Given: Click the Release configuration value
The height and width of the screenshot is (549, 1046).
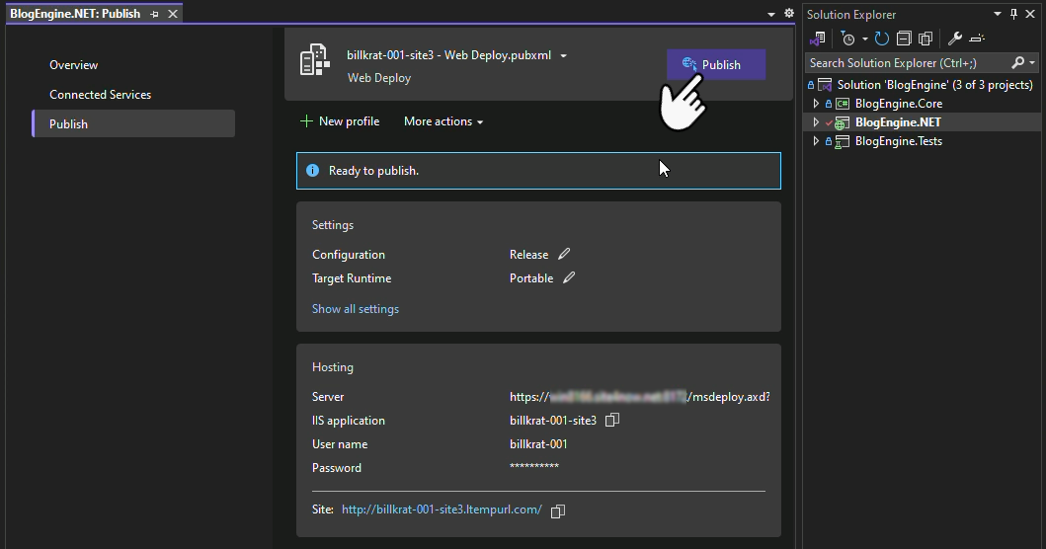Looking at the screenshot, I should point(529,255).
